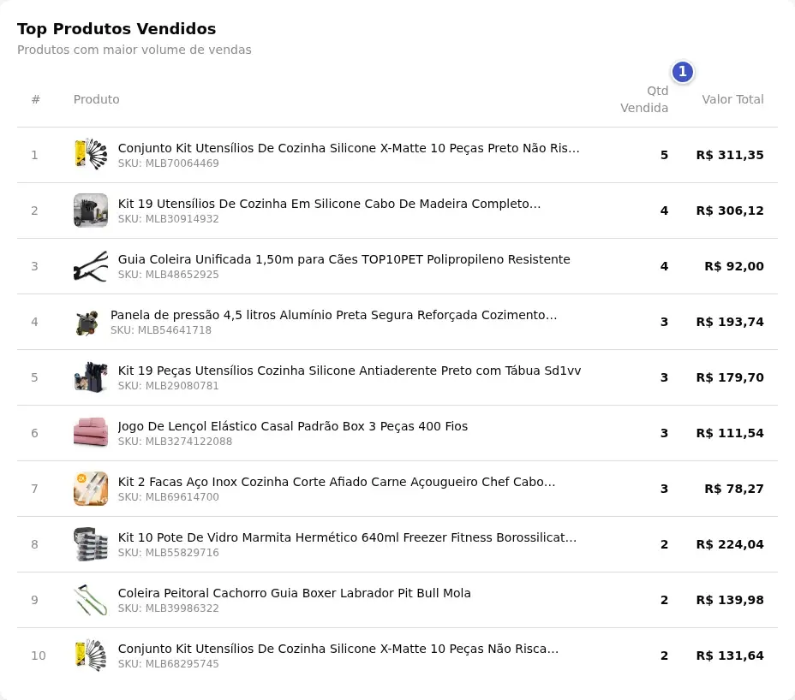Open thumbnail of product MLB30914932
This screenshot has width=795, height=700.
point(91,211)
